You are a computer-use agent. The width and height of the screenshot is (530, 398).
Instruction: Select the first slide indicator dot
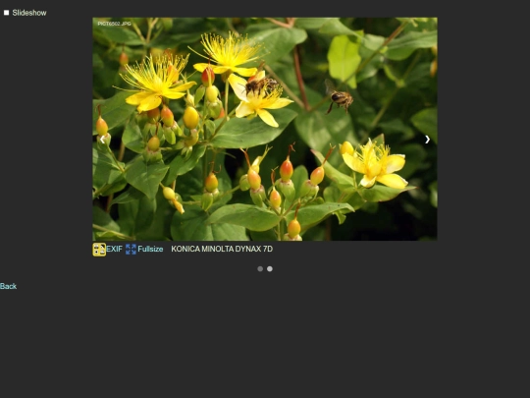coord(260,268)
